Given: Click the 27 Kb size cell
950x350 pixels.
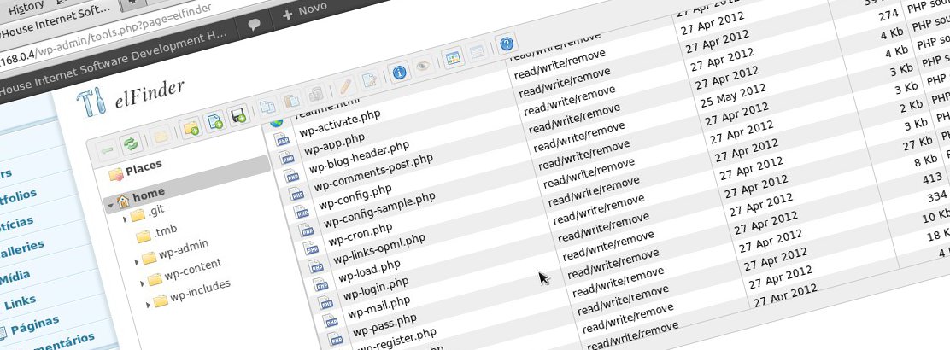Looking at the screenshot, I should (x=916, y=144).
